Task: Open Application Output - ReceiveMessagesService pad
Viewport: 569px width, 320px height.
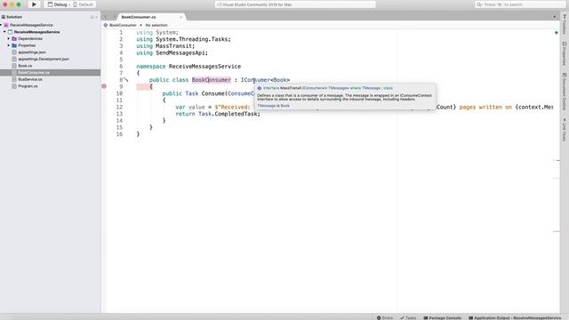Action: [x=515, y=318]
